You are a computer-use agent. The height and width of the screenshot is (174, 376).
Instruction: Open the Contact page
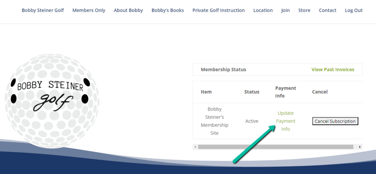[328, 10]
